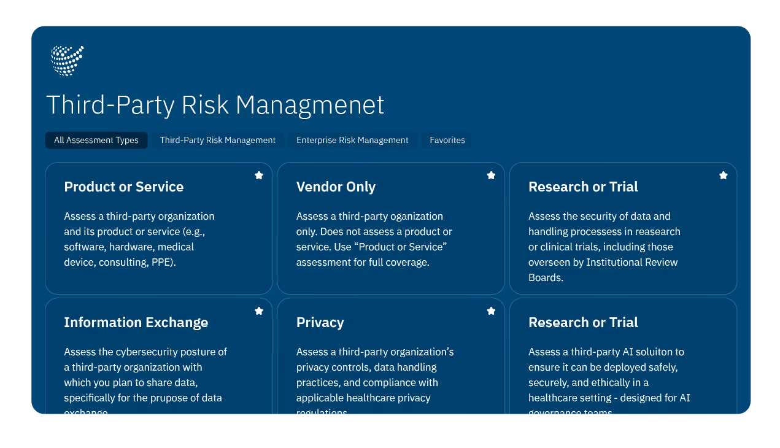The height and width of the screenshot is (448, 780).
Task: Open the Vendor Only assessment card
Action: coord(391,228)
